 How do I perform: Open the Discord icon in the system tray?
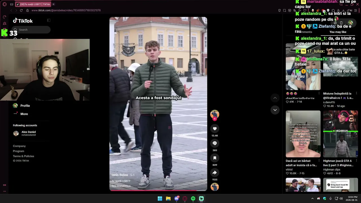pos(318,198)
